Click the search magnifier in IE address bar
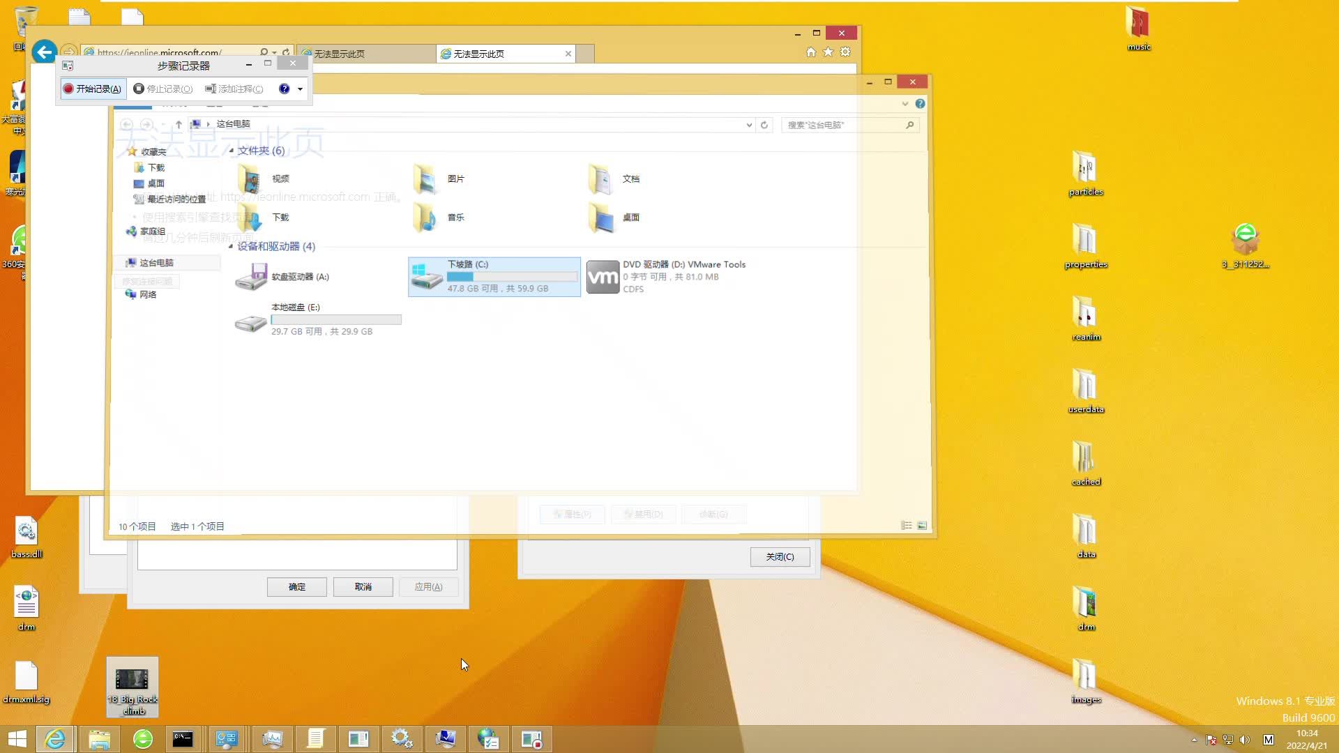1339x753 pixels. point(264,52)
